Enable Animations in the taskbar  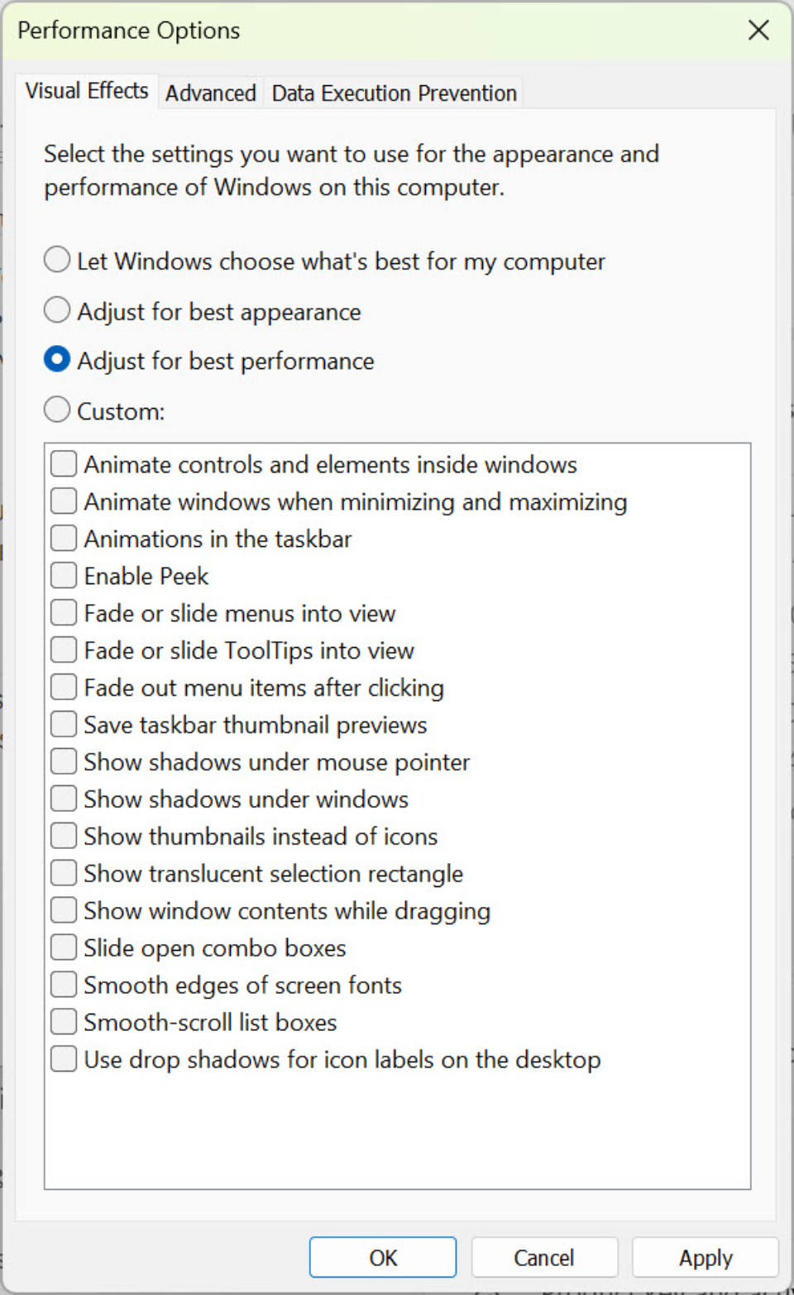pos(63,538)
